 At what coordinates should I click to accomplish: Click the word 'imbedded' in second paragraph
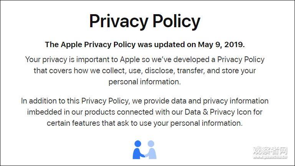[44, 112]
